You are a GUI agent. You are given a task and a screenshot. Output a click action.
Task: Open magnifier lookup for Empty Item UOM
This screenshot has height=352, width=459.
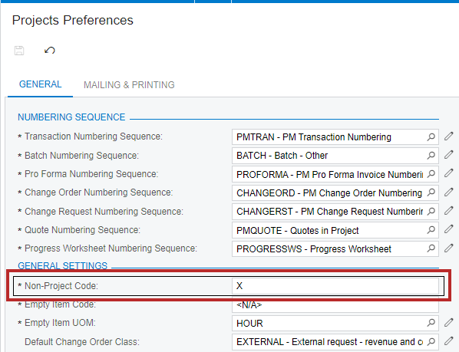431,323
